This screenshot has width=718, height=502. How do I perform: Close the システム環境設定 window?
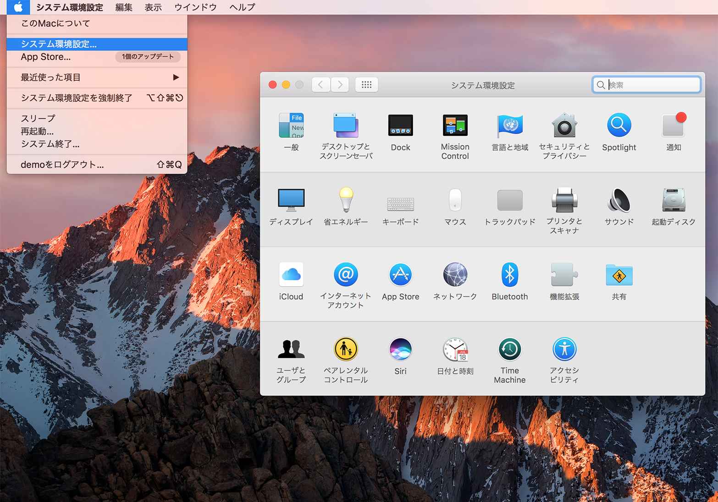[x=273, y=85]
